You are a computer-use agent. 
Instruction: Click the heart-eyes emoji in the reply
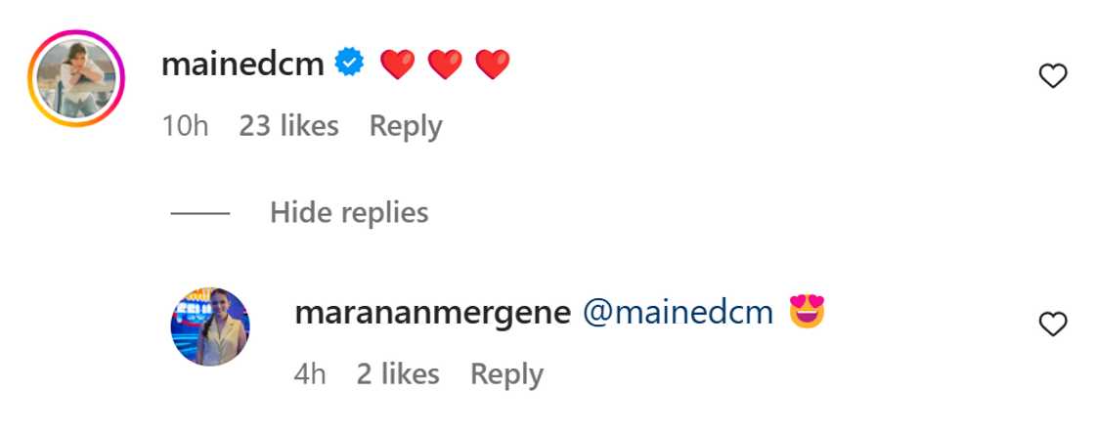807,312
